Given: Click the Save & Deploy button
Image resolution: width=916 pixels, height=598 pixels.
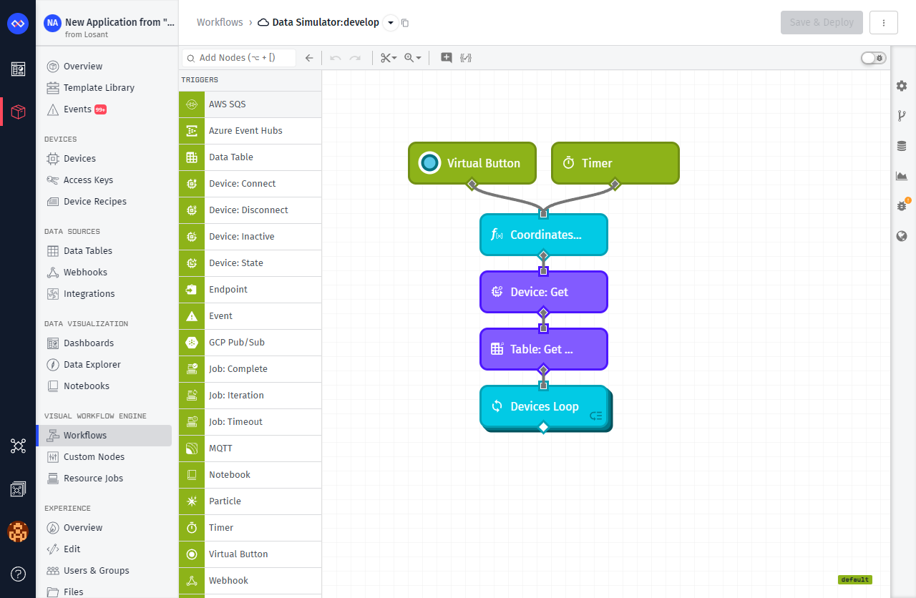Looking at the screenshot, I should tap(822, 22).
